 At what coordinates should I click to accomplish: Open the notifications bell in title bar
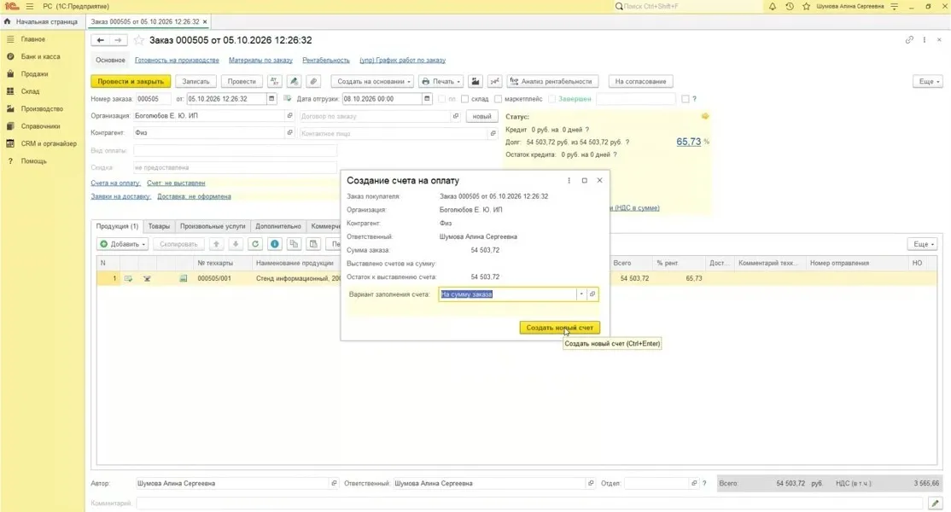coord(772,6)
